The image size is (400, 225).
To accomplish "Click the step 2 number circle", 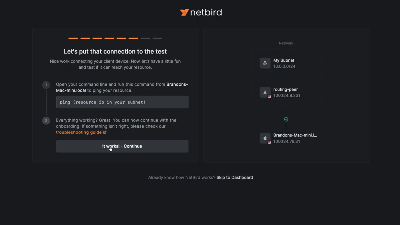I will point(46,121).
